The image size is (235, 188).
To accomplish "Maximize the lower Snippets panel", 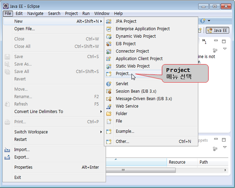I will 224,140.
